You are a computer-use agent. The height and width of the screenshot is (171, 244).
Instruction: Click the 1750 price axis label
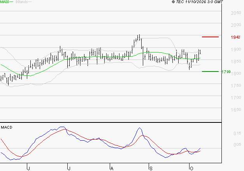pos(236,85)
